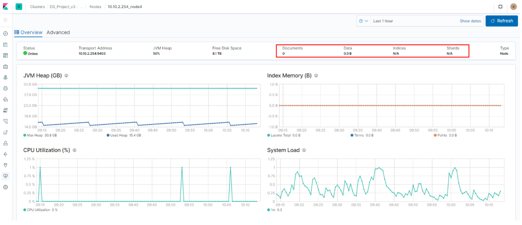Open the Kibana home logo
Image resolution: width=522 pixels, height=225 pixels.
coord(6,7)
